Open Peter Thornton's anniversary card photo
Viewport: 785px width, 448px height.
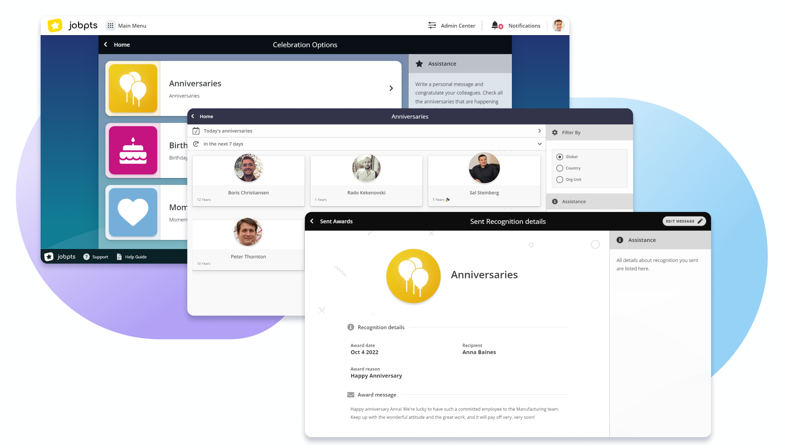click(x=248, y=232)
